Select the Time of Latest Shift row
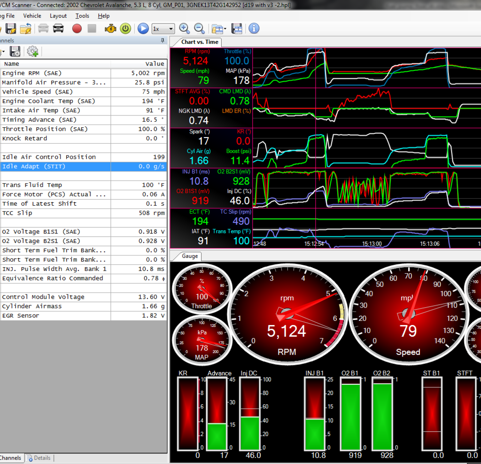 click(x=84, y=204)
